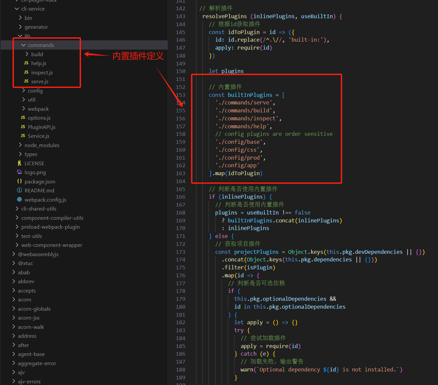This screenshot has width=438, height=385.
Task: Open the Service.js file
Action: (x=38, y=136)
